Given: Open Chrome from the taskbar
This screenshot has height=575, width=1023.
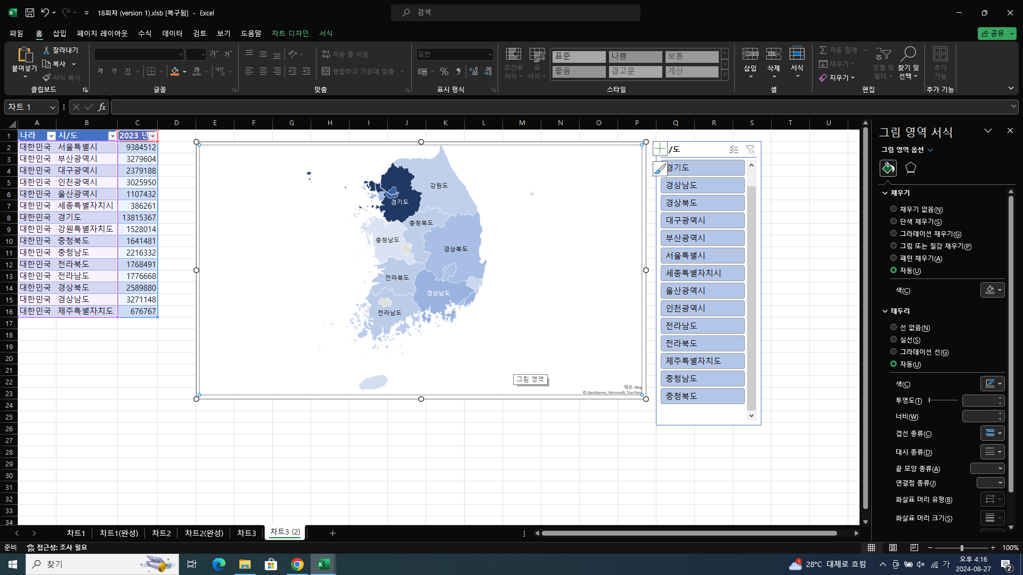Looking at the screenshot, I should coord(297,564).
